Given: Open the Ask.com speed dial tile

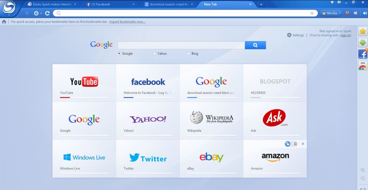Looking at the screenshot, I should [275, 121].
